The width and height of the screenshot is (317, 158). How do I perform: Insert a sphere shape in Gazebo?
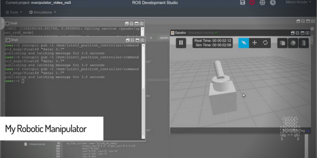(293, 43)
